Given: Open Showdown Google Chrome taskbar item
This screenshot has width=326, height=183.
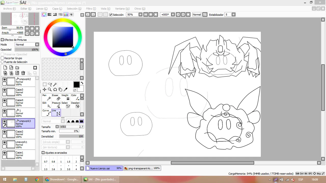Looking at the screenshot, I should coord(62,179).
